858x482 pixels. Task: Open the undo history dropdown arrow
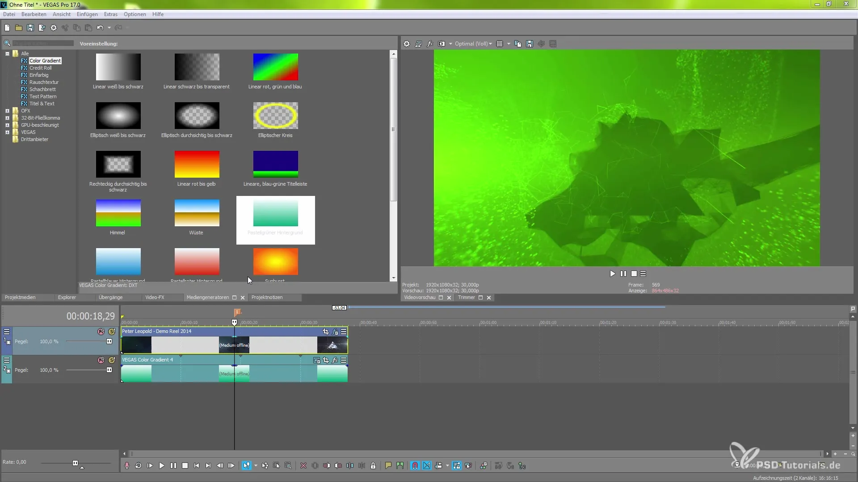coord(109,28)
